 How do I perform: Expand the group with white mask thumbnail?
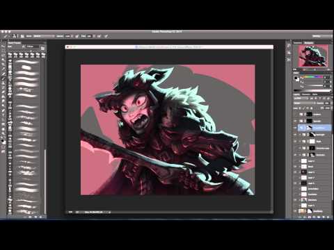300,141
